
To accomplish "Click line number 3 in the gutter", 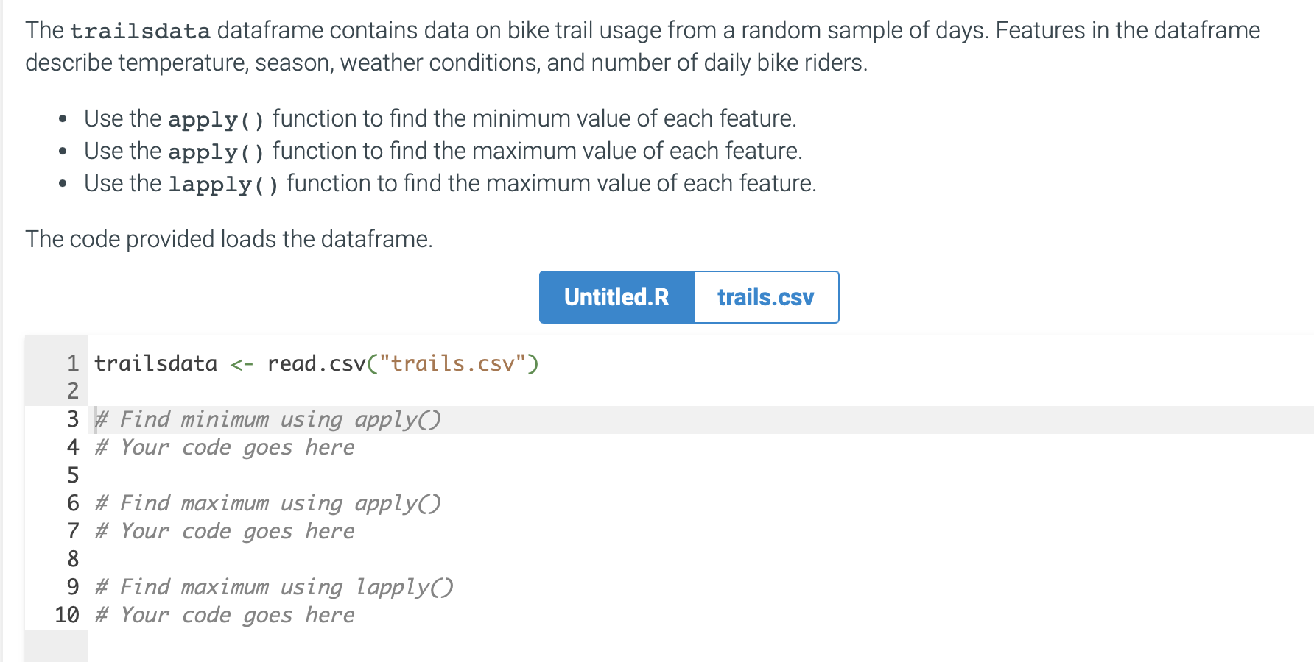I will click(71, 419).
